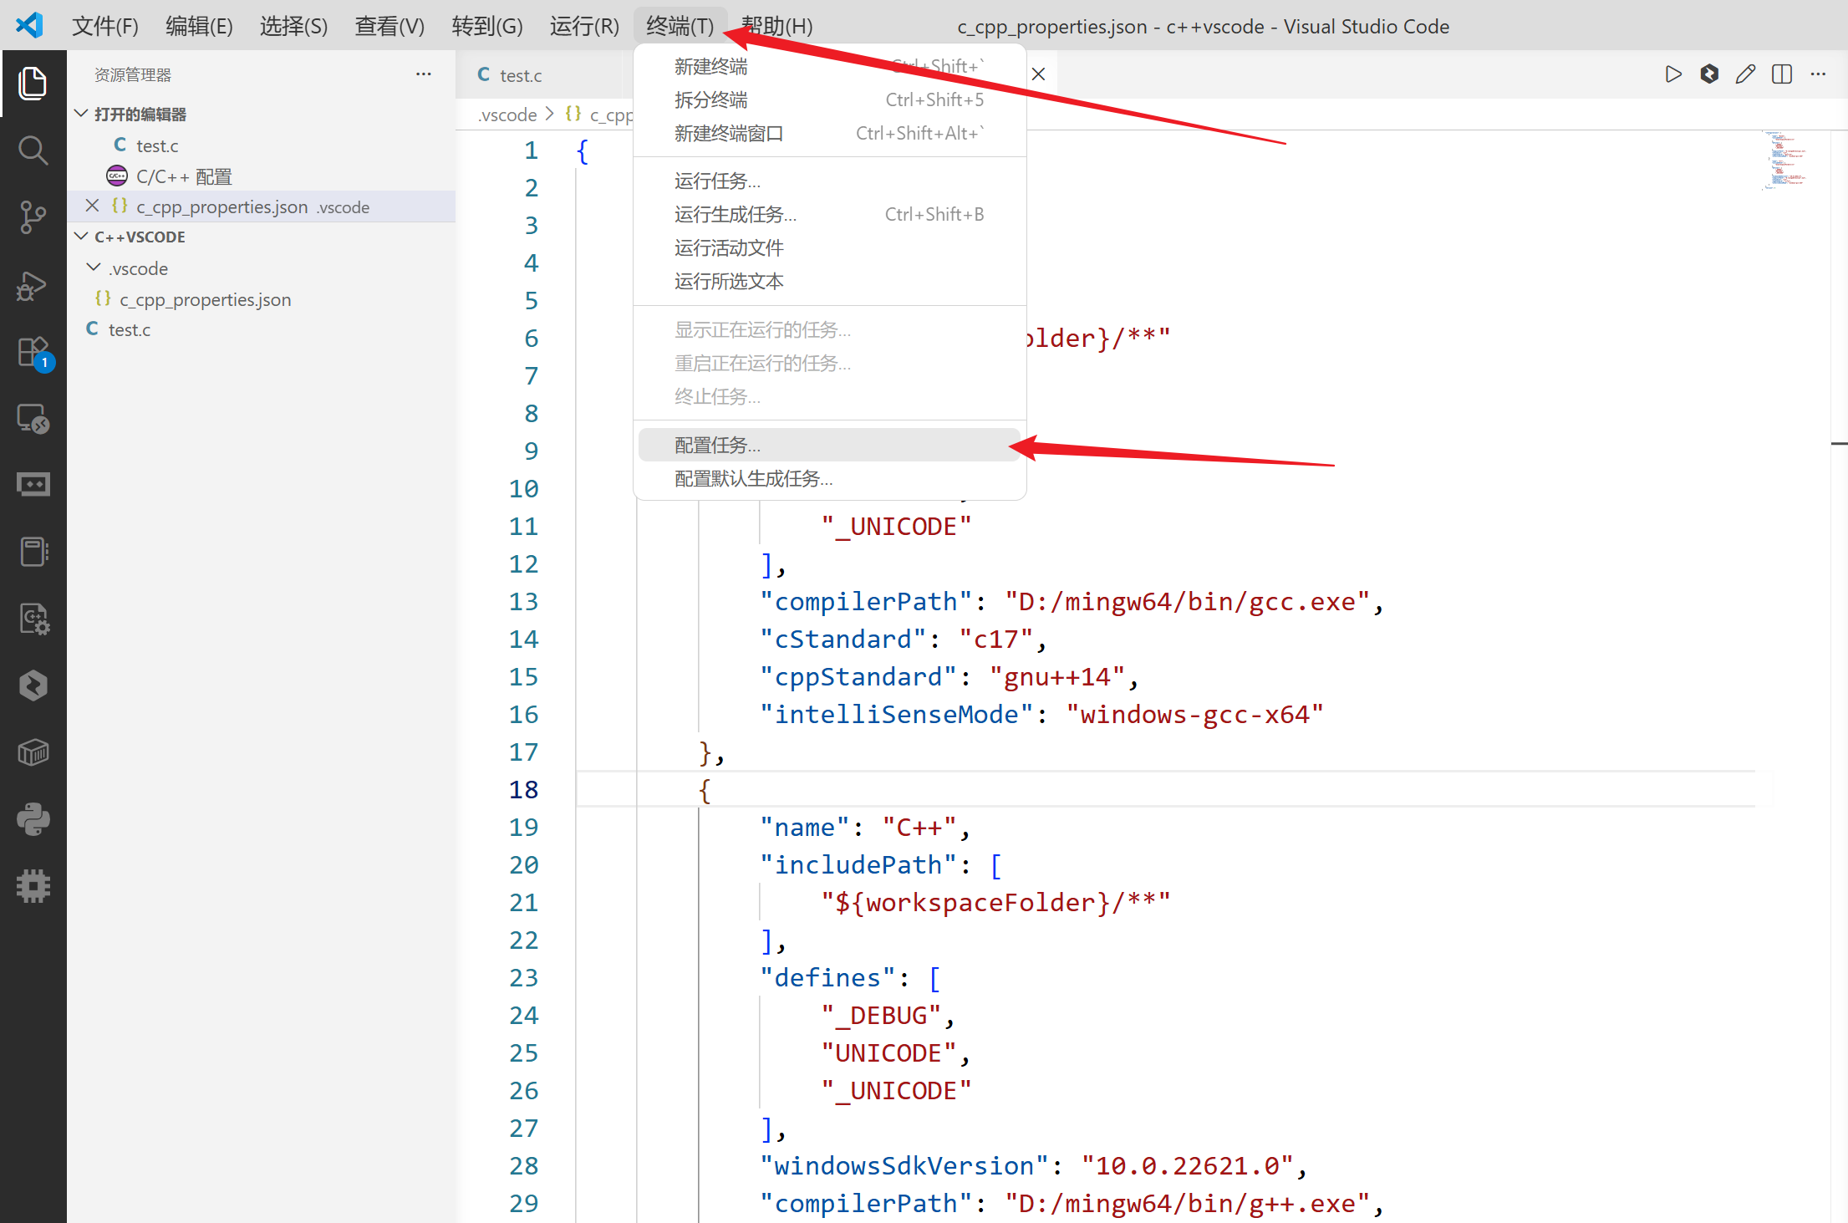Click the "_DEBUG" define string
The height and width of the screenshot is (1223, 1848).
882,1015
